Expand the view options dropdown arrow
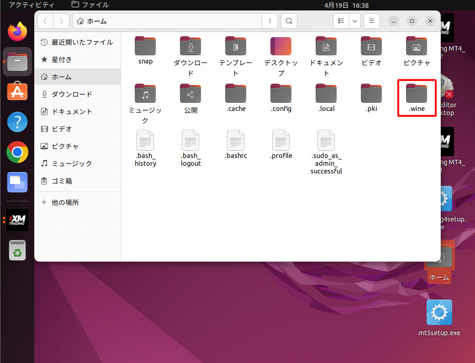This screenshot has width=475, height=363. pyautogui.click(x=355, y=21)
